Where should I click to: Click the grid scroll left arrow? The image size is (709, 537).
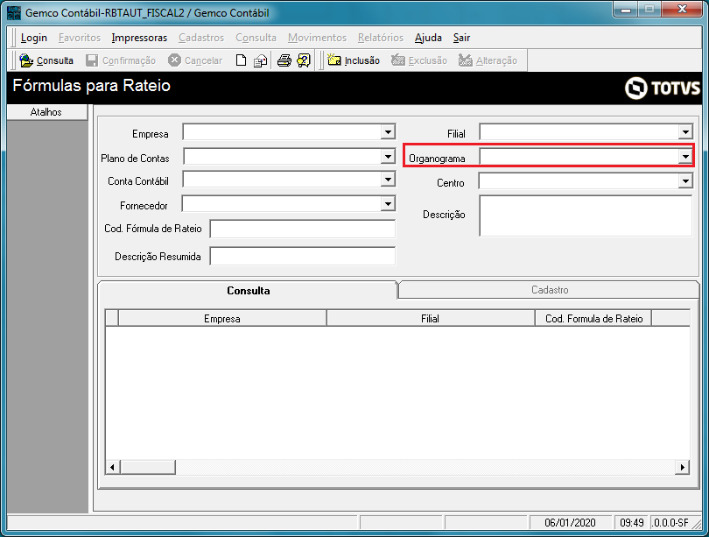click(x=113, y=467)
